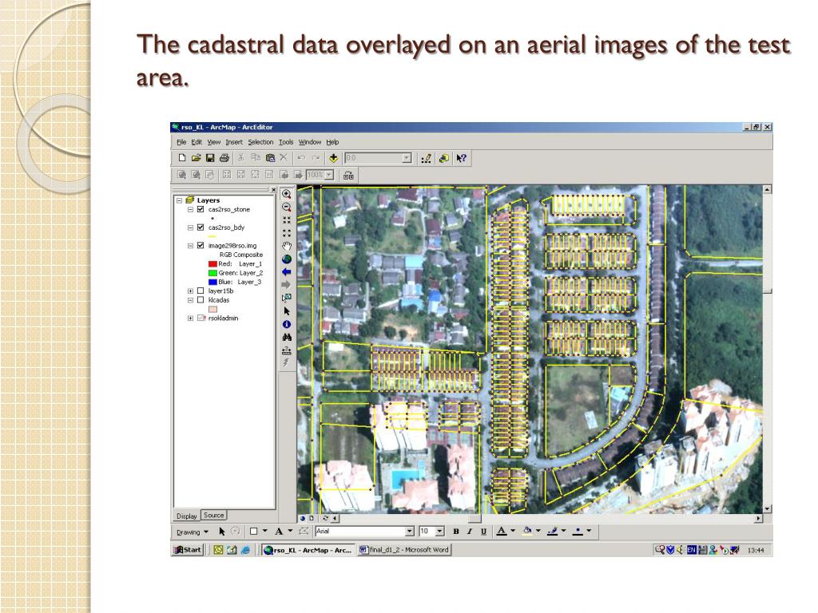Choose the Select Features tool
This screenshot has width=818, height=613.
(x=287, y=299)
